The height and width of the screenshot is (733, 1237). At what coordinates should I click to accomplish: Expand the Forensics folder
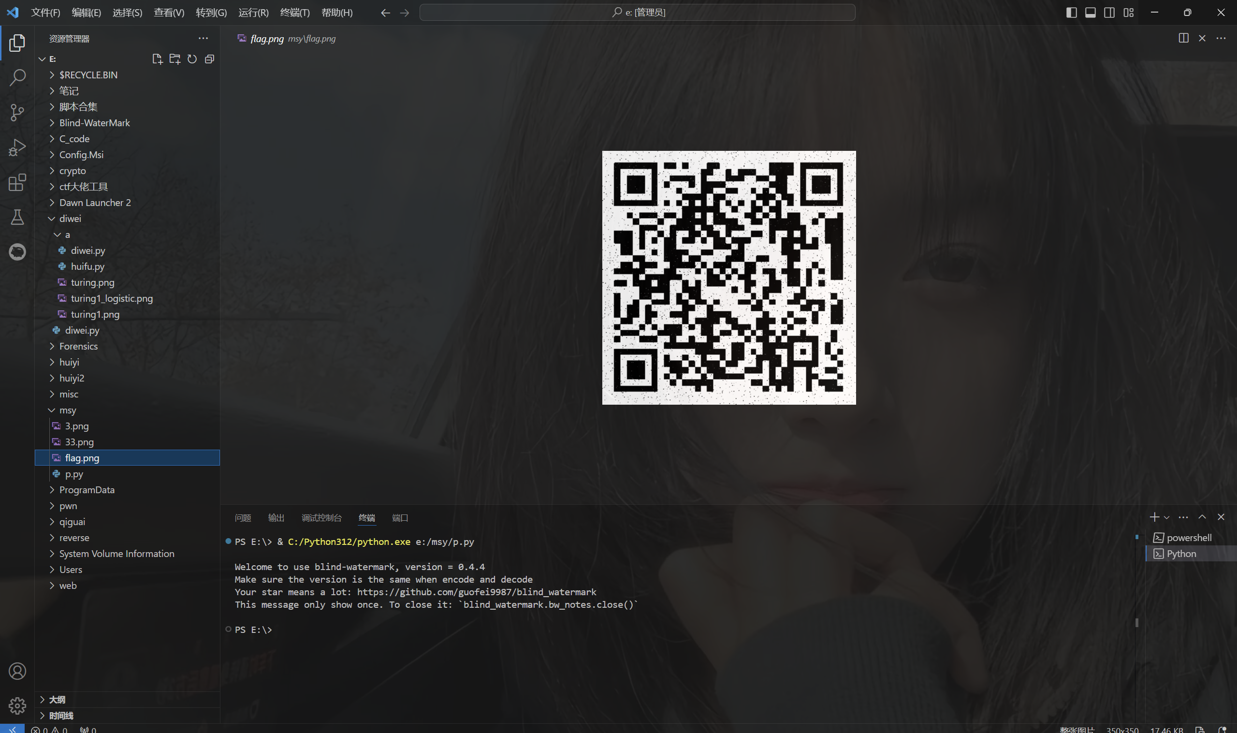coord(127,346)
